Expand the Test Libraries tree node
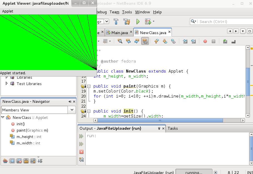The image size is (253, 174). [x=6, y=84]
